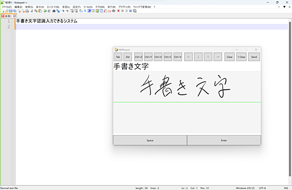Click the Del button in HWRInput
292x190 pixels.
tap(128, 57)
